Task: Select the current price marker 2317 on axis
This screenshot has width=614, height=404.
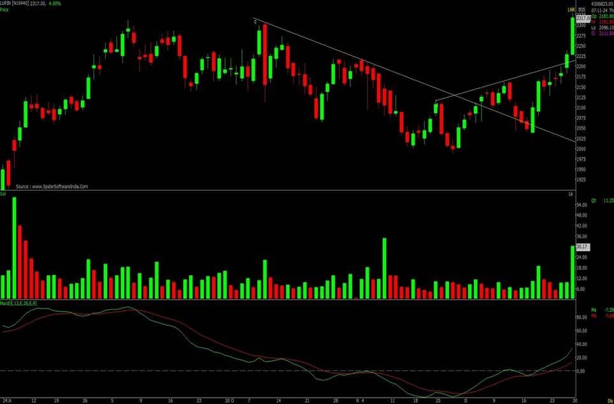Action: (x=581, y=19)
